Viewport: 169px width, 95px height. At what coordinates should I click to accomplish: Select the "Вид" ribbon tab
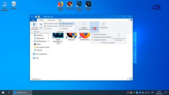pyautogui.click(x=60, y=20)
